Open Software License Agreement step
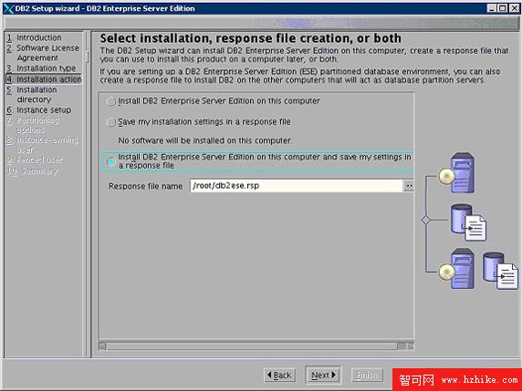522x391 pixels. coord(43,53)
